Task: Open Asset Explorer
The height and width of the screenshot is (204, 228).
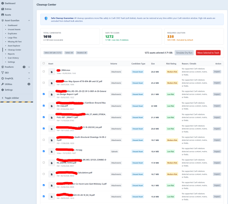Action: [x=14, y=46]
